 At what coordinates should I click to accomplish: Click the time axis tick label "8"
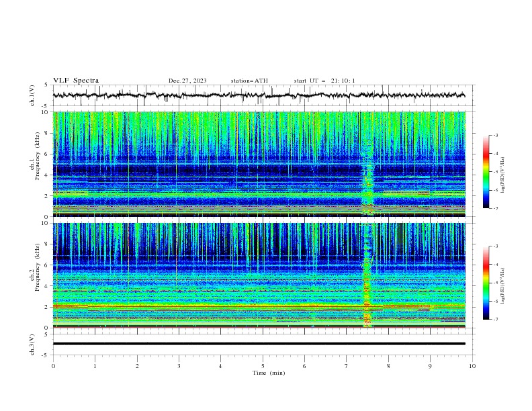click(x=388, y=366)
